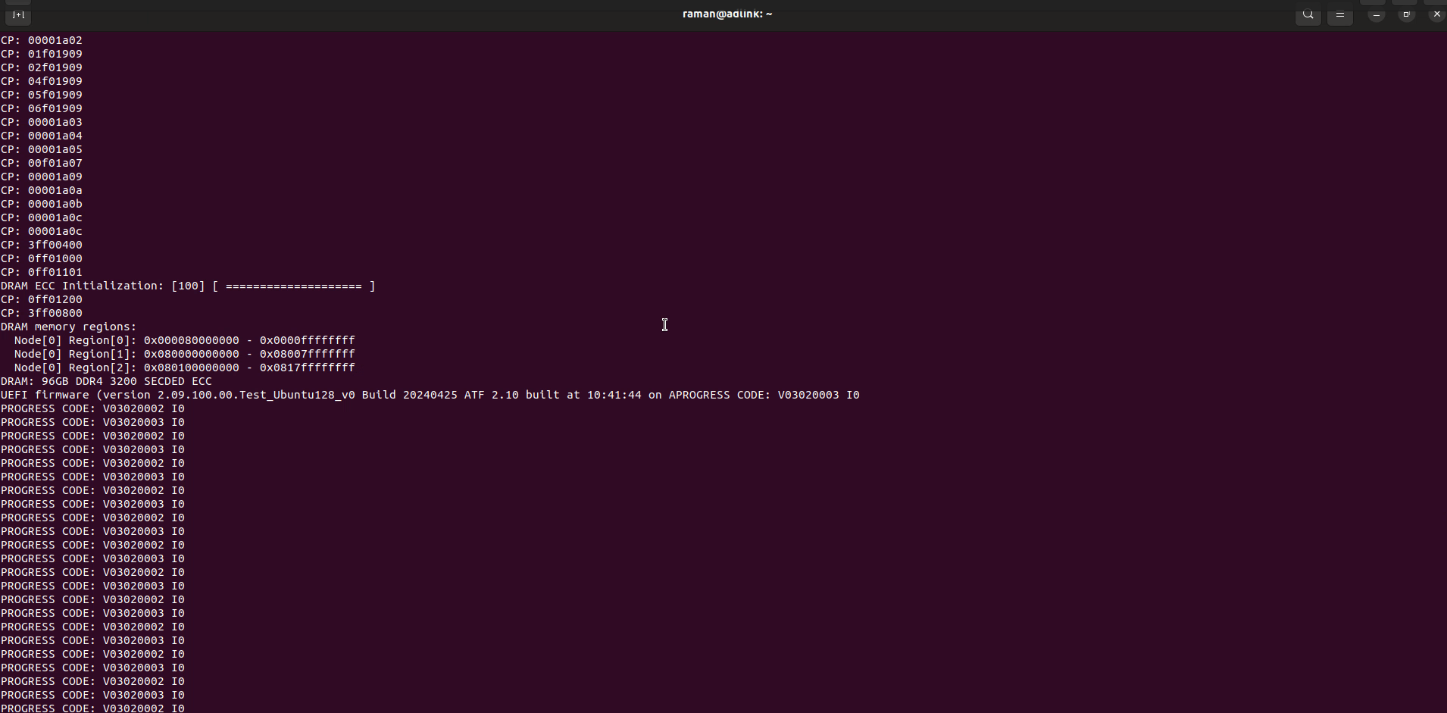Minimize the terminal window
Viewport: 1447px width, 713px height.
point(1377,14)
